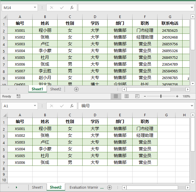Image resolution: width=196 pixels, height=192 pixels.
Task: Click the confirm checkmark in lower formula bar
Action: [x=62, y=106]
